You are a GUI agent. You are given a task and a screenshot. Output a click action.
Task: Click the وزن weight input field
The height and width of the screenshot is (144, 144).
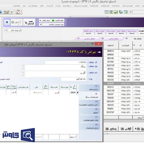click(x=73, y=79)
